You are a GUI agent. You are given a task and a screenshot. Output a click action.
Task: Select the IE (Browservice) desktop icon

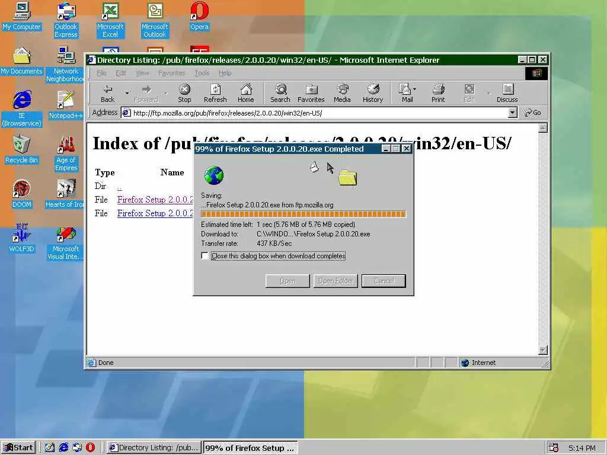tap(22, 109)
